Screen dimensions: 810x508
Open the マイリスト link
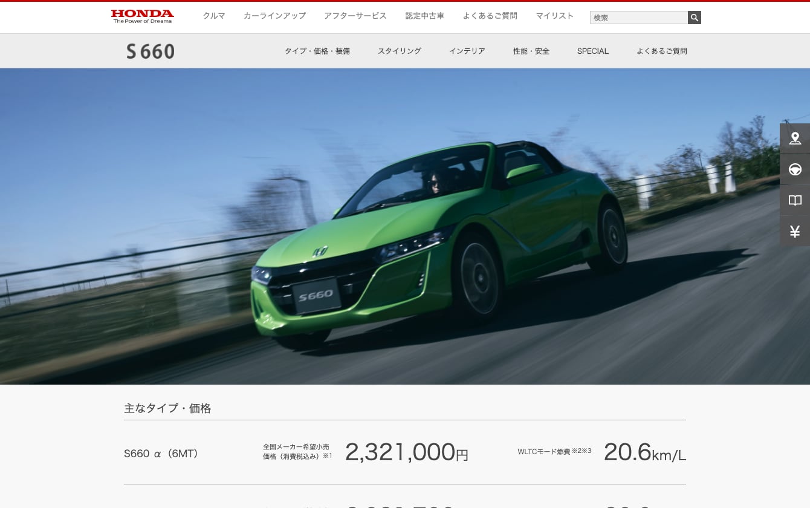coord(554,16)
